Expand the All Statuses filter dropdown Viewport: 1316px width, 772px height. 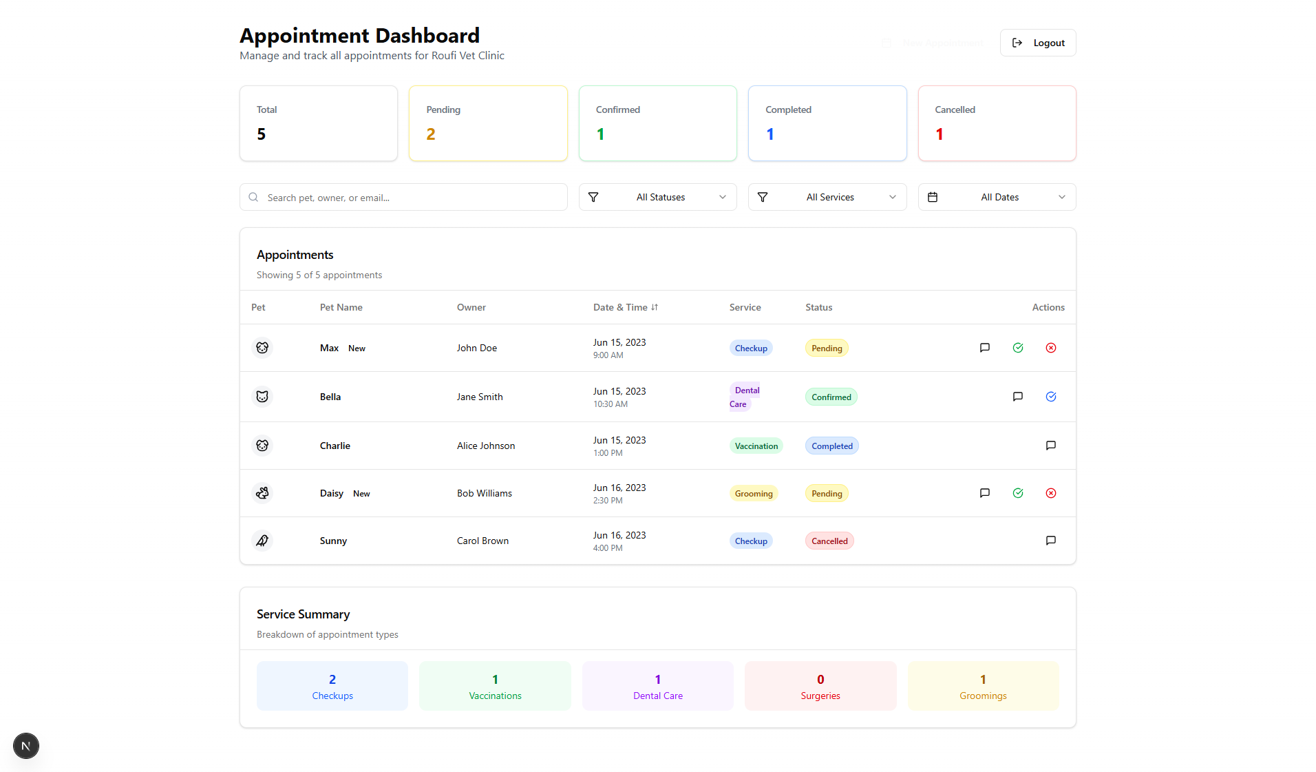coord(657,197)
